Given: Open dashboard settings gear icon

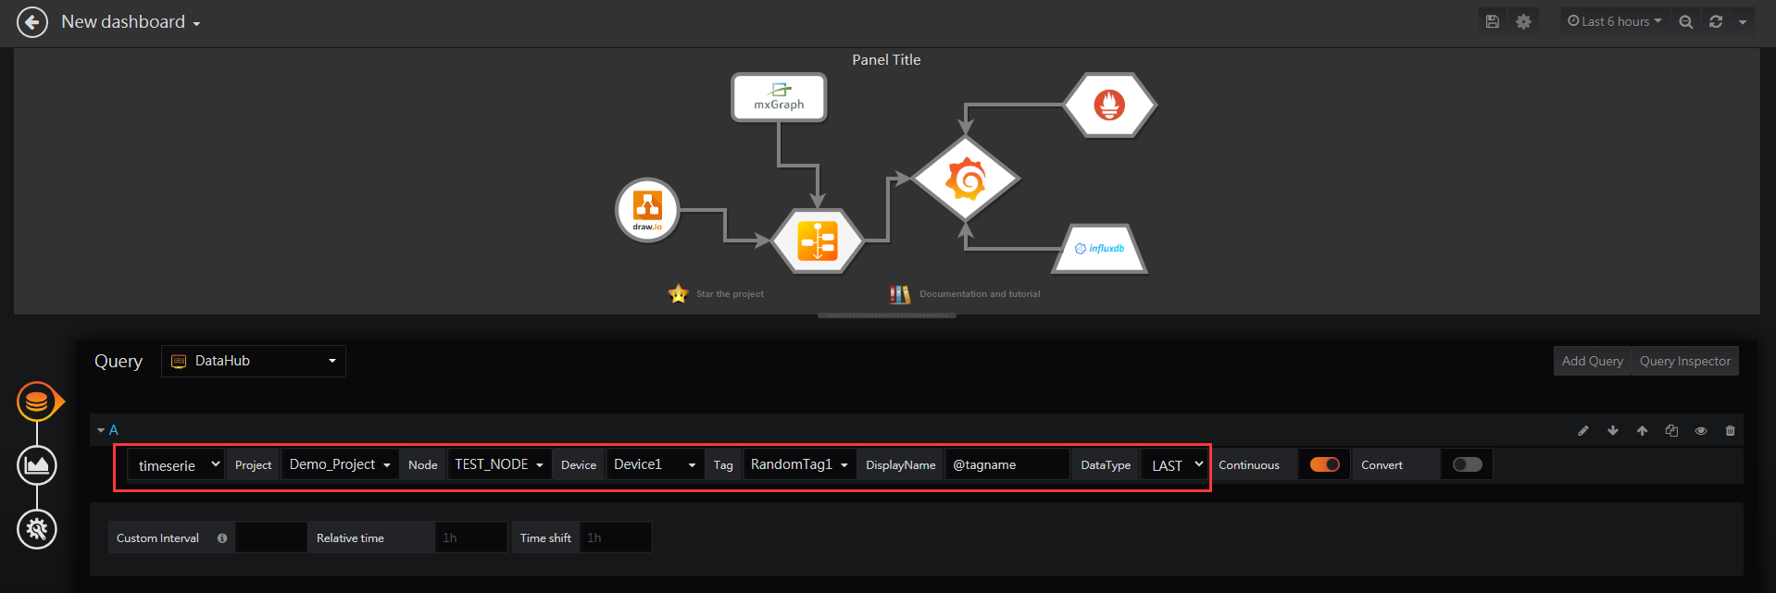Looking at the screenshot, I should point(1523,21).
